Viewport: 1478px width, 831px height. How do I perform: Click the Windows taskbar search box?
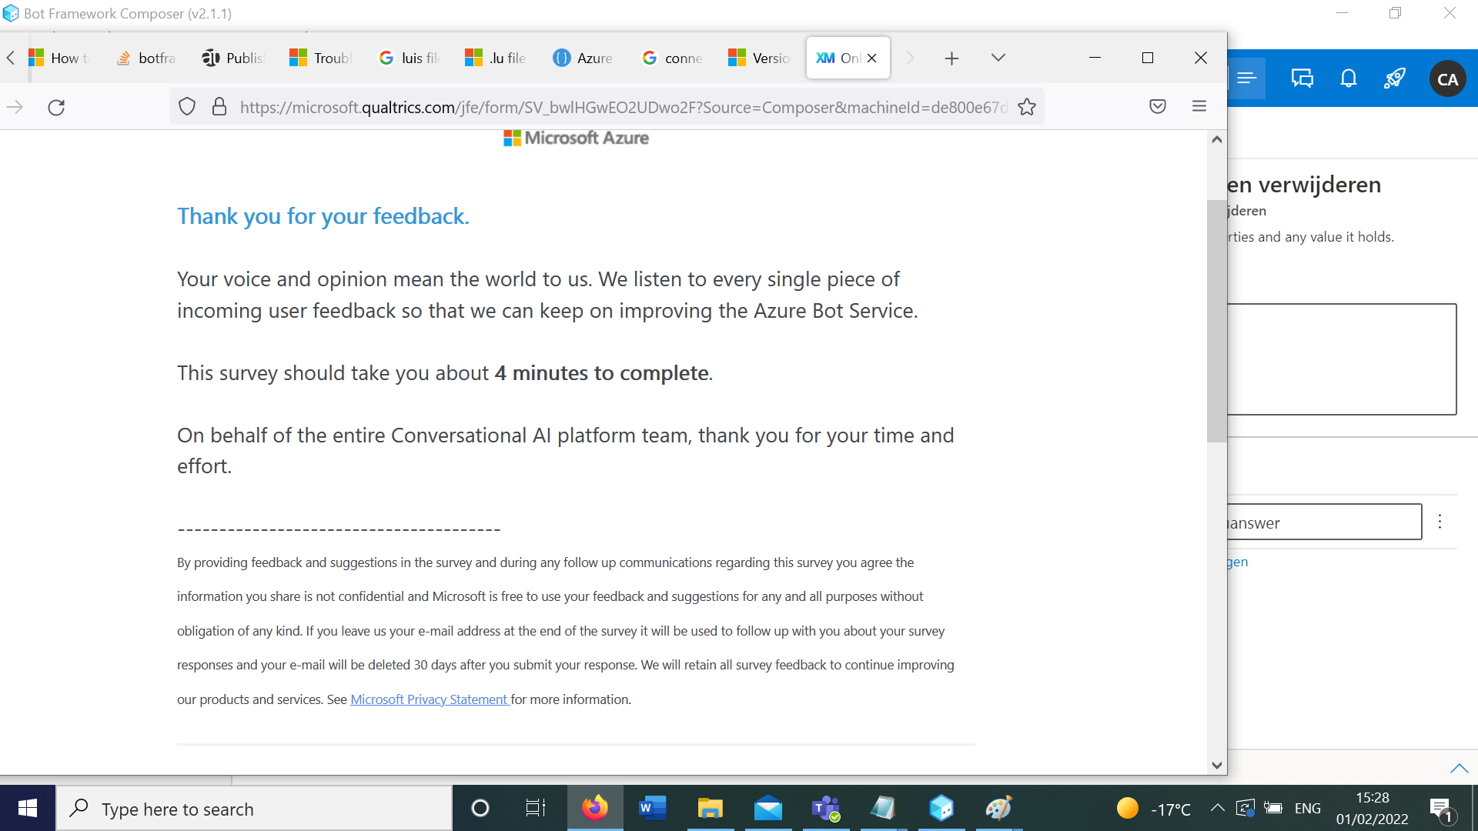tap(254, 809)
